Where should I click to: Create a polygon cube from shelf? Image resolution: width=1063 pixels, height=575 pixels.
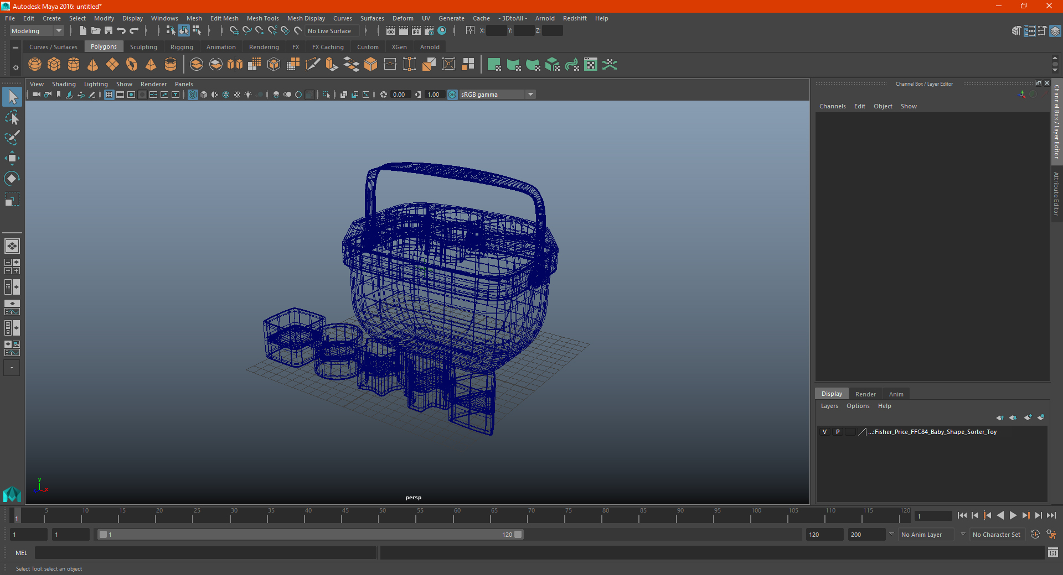(54, 65)
